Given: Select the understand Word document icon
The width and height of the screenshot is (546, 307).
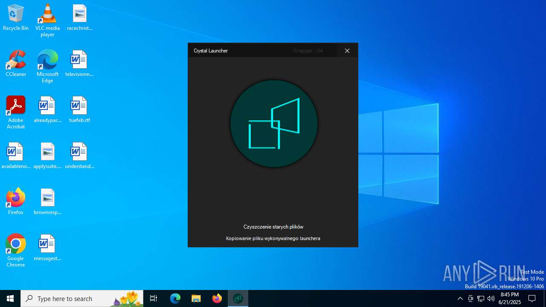Looking at the screenshot, I should pyautogui.click(x=79, y=156).
